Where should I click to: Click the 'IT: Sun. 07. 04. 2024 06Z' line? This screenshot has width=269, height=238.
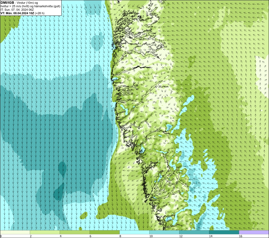click(x=17, y=10)
